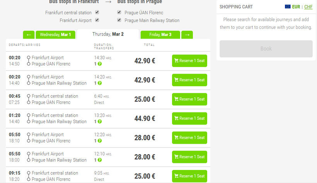The width and height of the screenshot is (317, 183).
Task: Switch to Wednesday, Mar 1 tab
Action: [55, 35]
